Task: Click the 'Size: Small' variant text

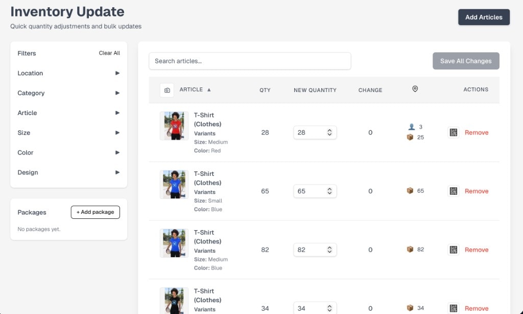Action: point(208,201)
